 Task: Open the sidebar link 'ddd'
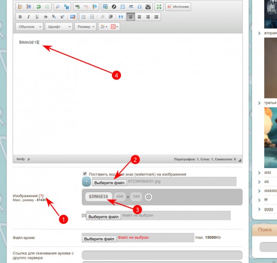tap(267, 172)
